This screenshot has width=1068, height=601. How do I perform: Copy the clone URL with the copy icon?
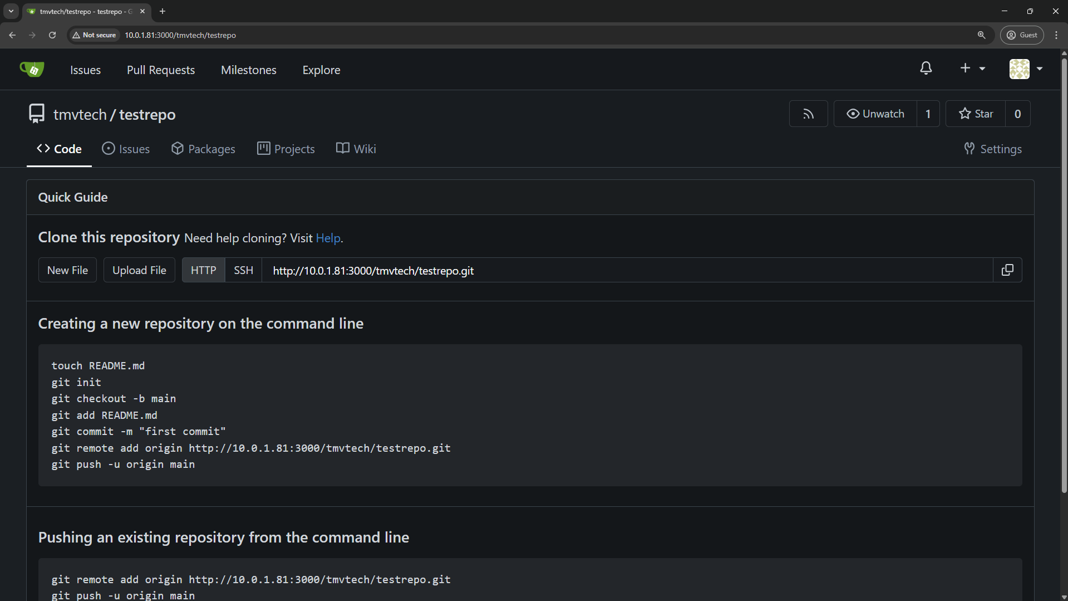point(1007,270)
